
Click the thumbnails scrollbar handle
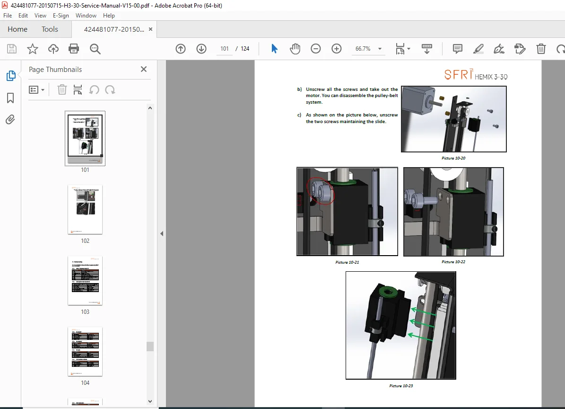pos(150,346)
